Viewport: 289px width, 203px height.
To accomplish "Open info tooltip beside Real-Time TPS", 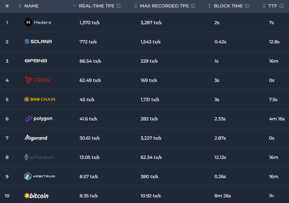I will point(119,6).
